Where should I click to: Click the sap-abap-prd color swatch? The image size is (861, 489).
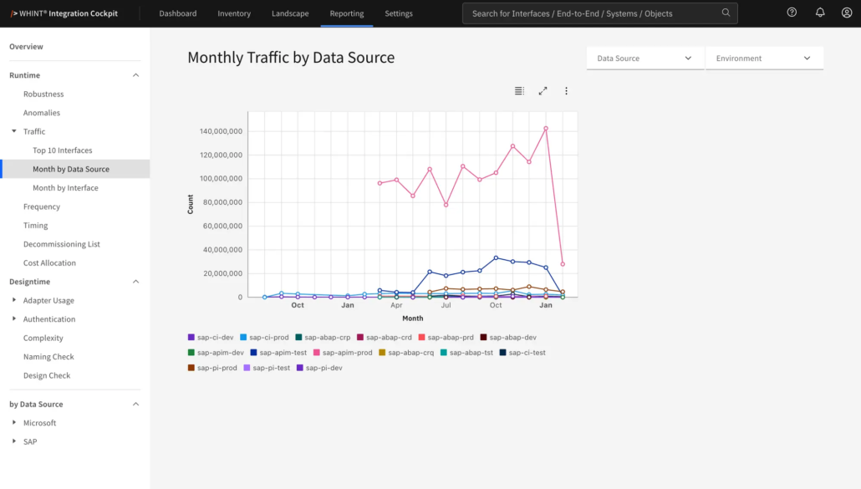point(421,337)
